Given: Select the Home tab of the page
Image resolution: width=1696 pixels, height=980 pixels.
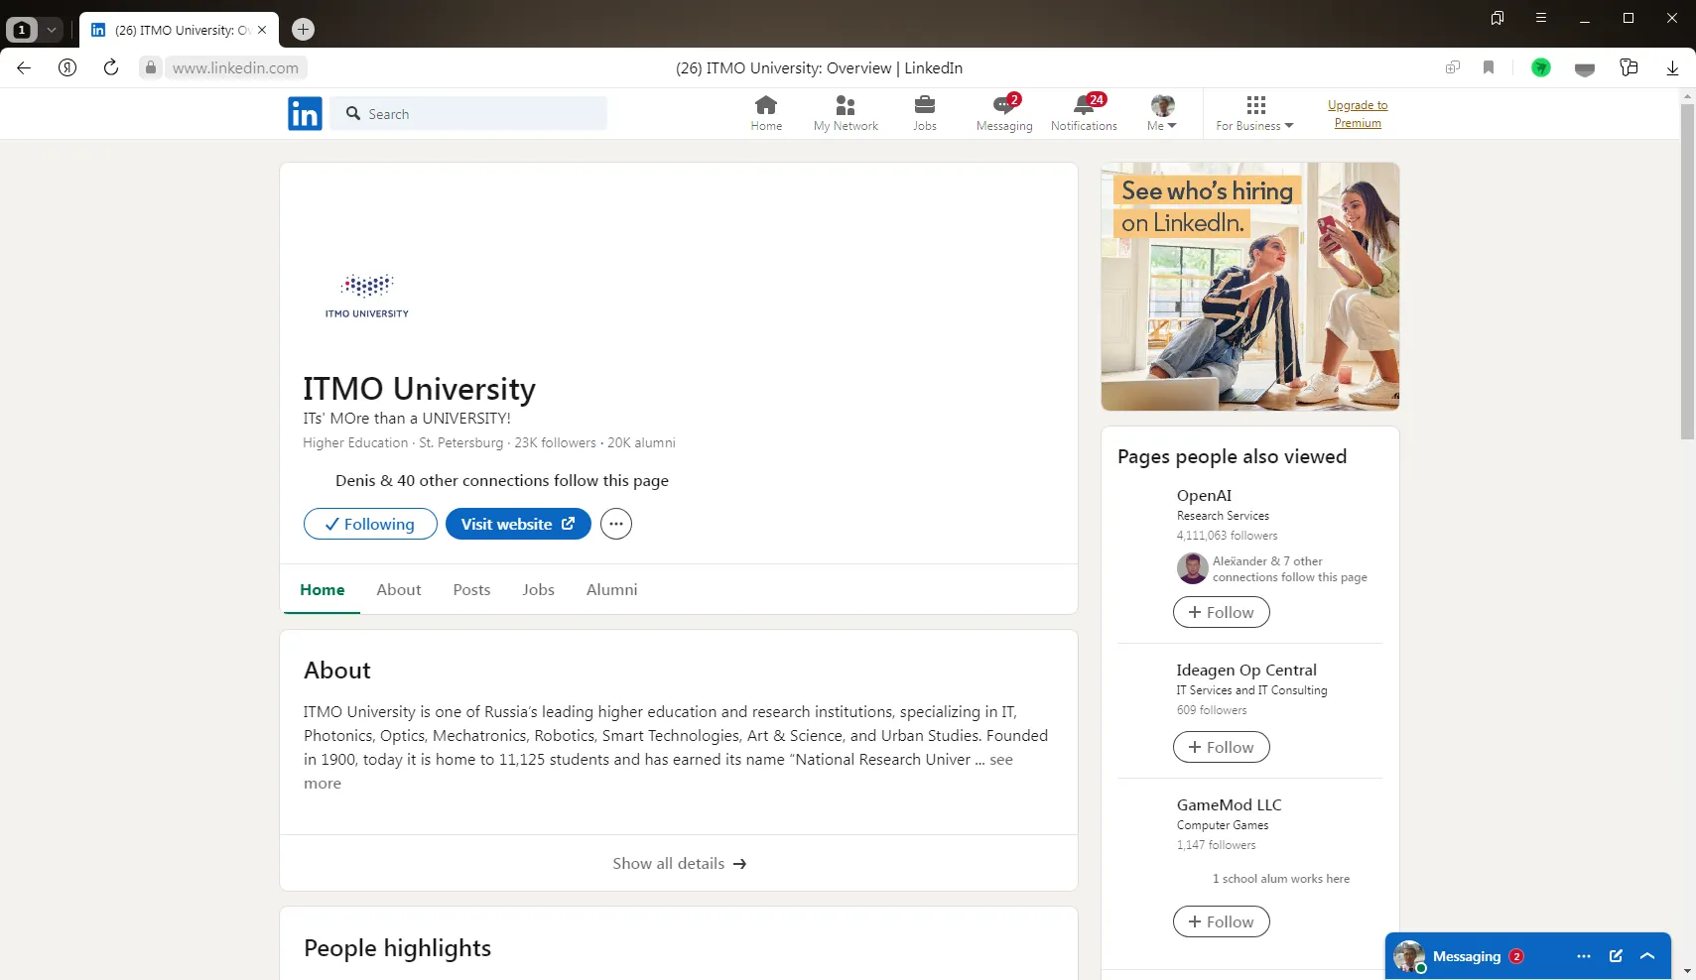Looking at the screenshot, I should pos(323,589).
